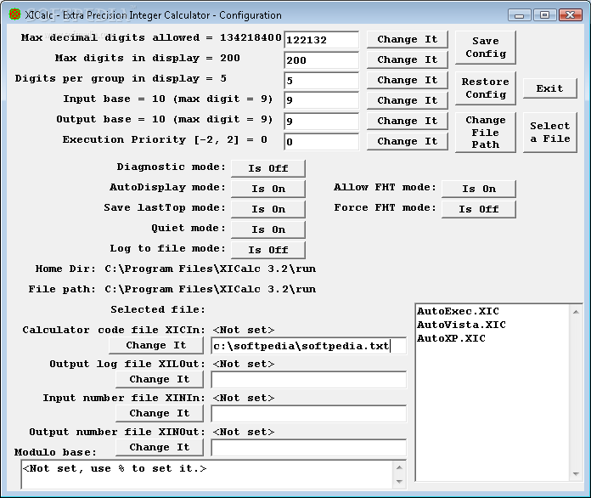Open Change File Path
Image resolution: width=591 pixels, height=498 pixels.
point(486,132)
